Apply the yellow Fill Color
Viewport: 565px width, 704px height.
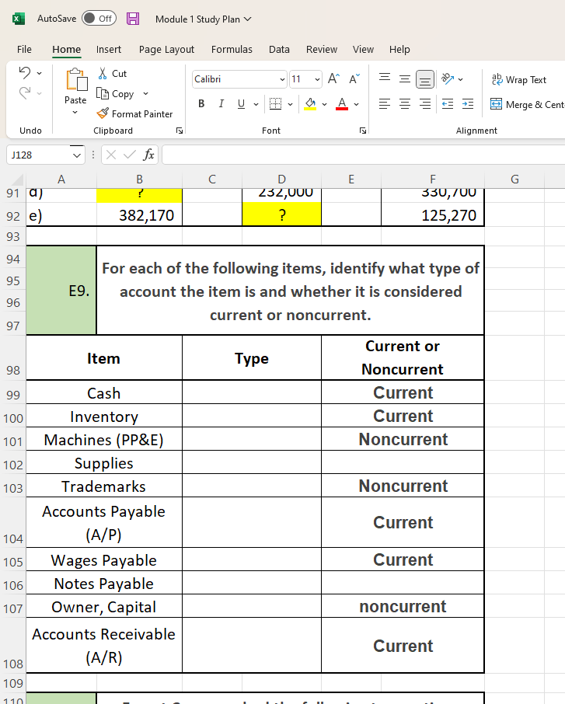310,103
